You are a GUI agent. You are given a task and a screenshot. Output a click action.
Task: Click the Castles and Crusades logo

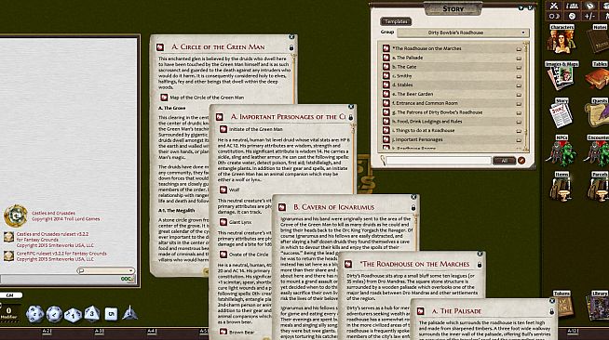(16, 216)
